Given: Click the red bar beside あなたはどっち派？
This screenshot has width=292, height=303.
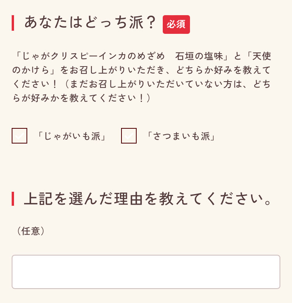Looking at the screenshot, I should [x=13, y=23].
